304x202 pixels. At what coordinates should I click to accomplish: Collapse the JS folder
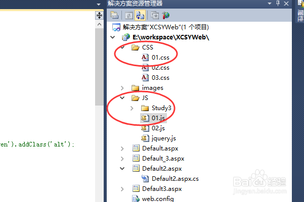[122, 97]
